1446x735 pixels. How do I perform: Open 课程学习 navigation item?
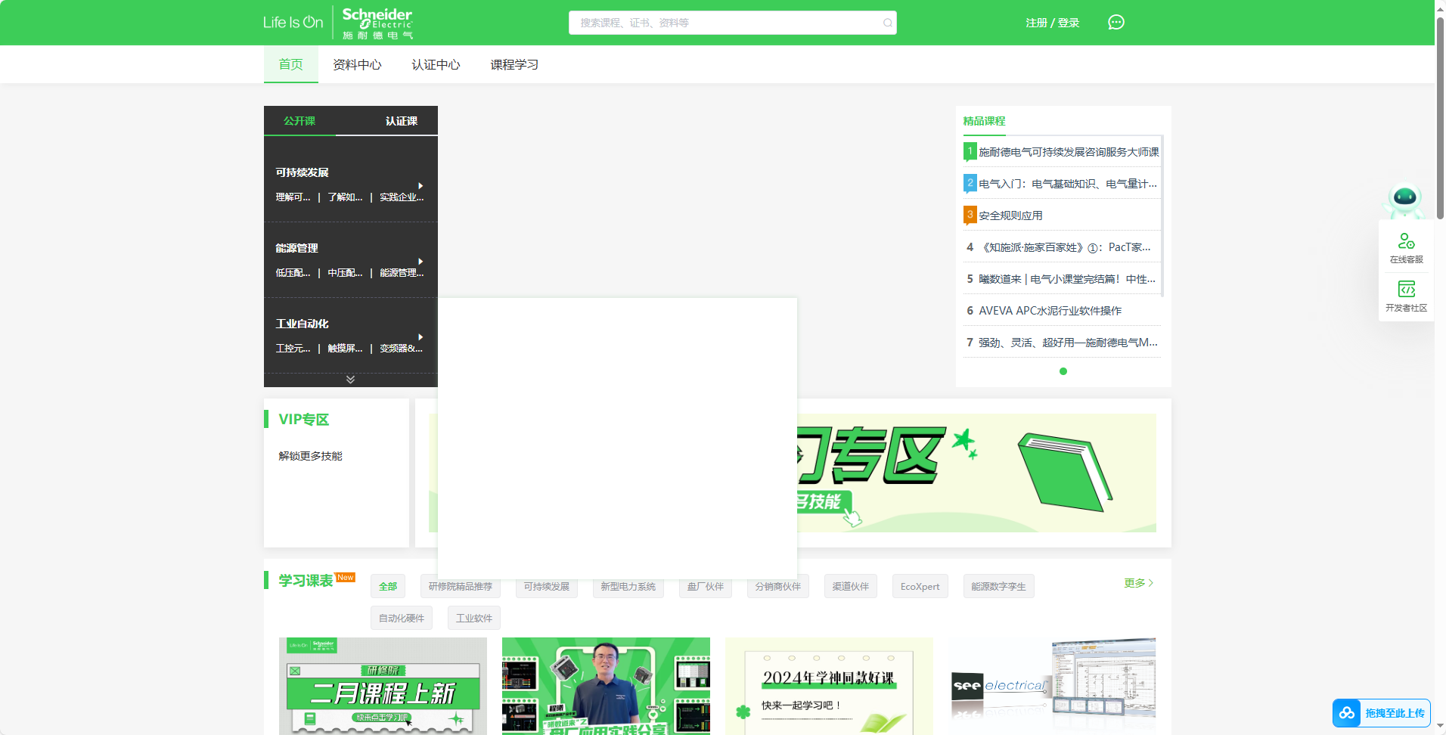514,64
